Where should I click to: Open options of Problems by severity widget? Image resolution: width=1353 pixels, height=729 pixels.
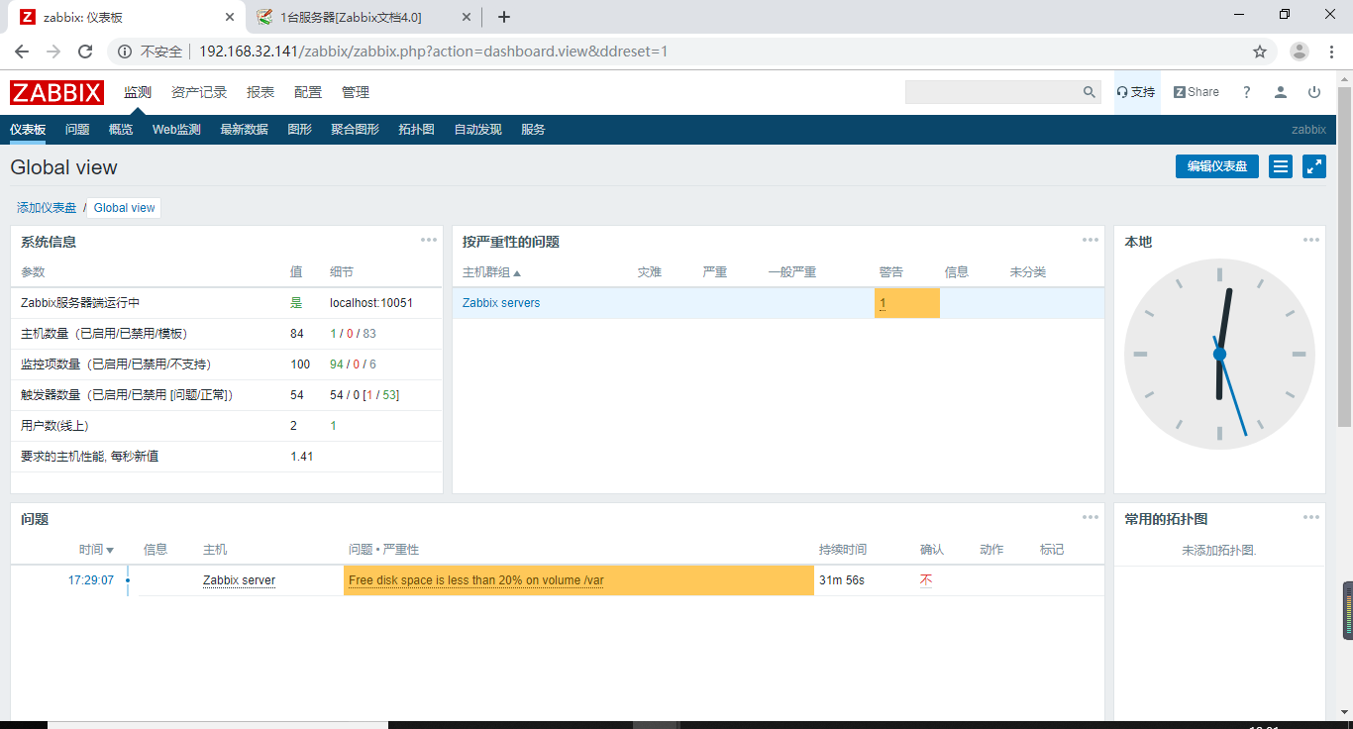coord(1091,240)
